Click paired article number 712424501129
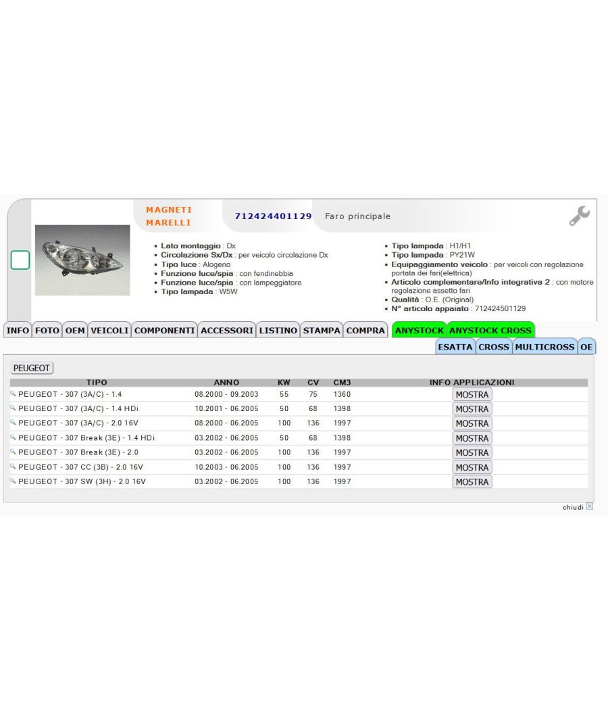Screen dimensions: 608x710 pyautogui.click(x=500, y=308)
